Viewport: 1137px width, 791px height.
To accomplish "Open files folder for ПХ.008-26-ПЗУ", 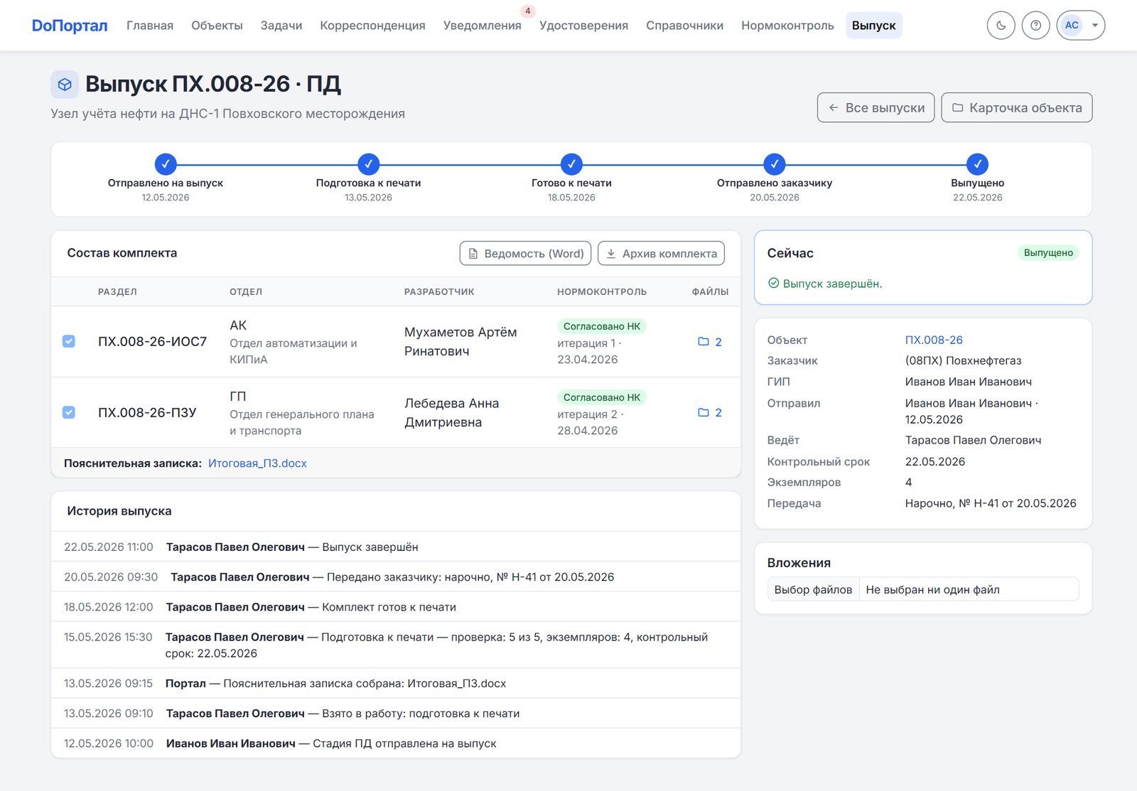I will [x=710, y=412].
